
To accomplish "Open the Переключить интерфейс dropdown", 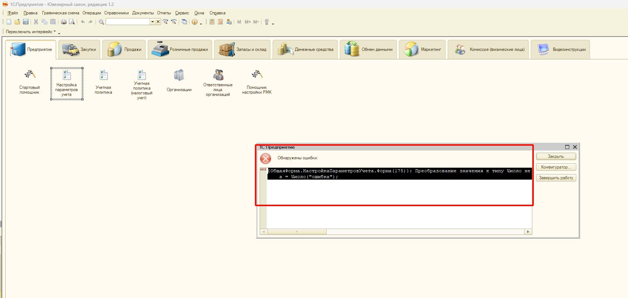I will 31,32.
